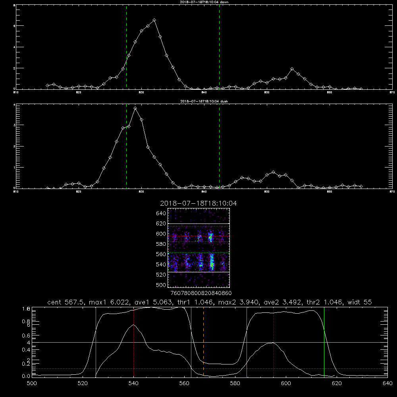Select the 'thr2 1.046' value in header
The height and width of the screenshot is (397, 397).
tap(325, 302)
